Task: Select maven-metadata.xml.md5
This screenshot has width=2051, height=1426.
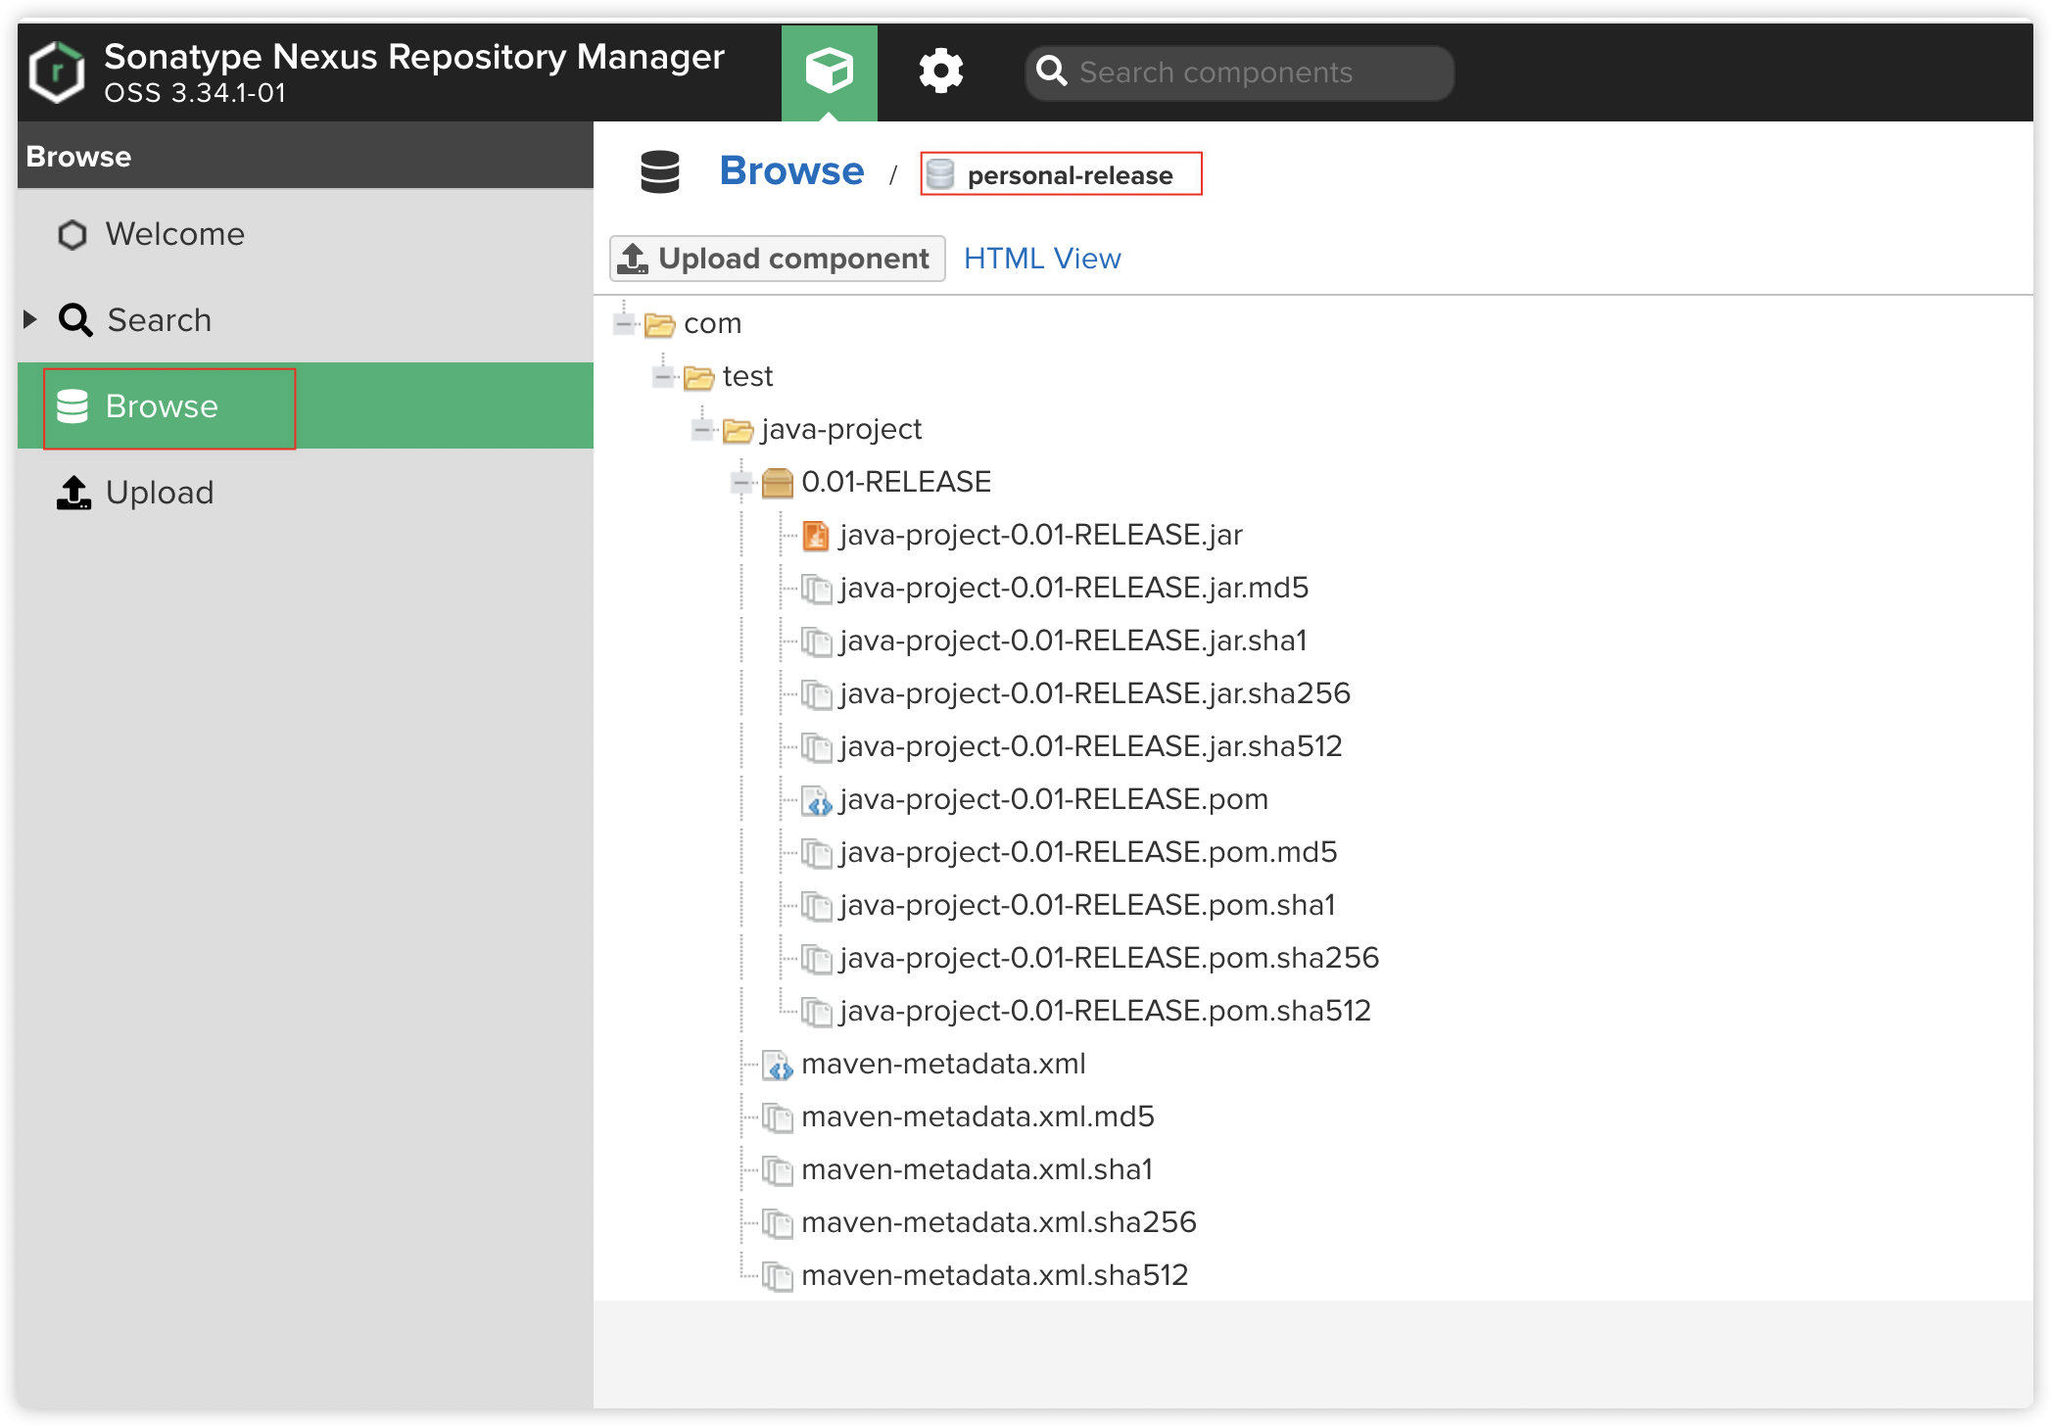Action: [x=978, y=1117]
